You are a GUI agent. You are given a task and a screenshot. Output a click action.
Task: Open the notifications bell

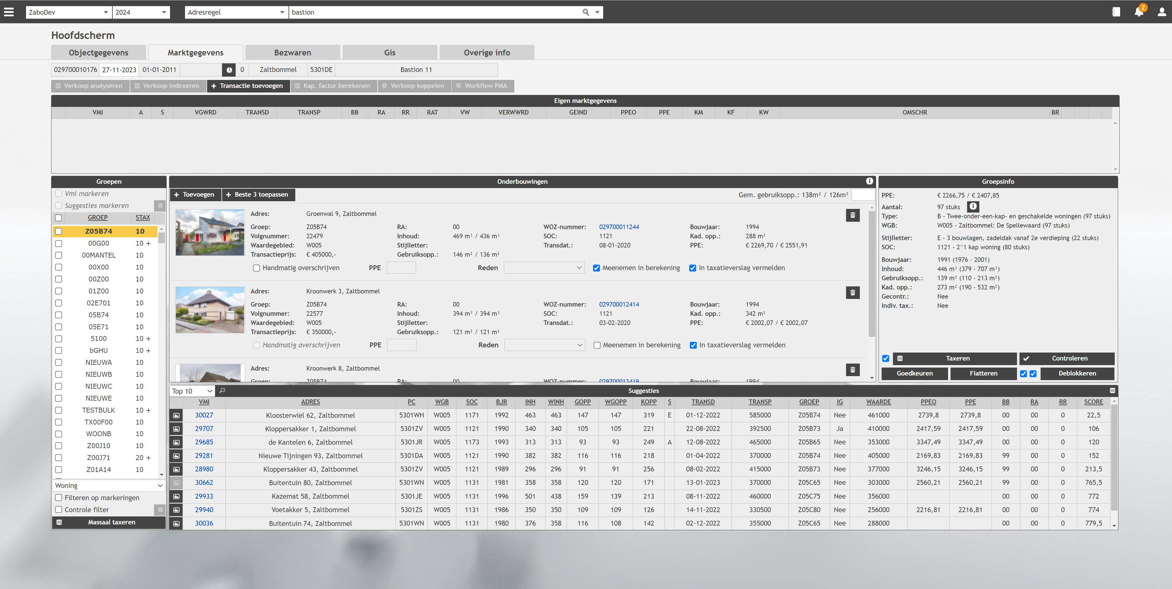pyautogui.click(x=1139, y=12)
